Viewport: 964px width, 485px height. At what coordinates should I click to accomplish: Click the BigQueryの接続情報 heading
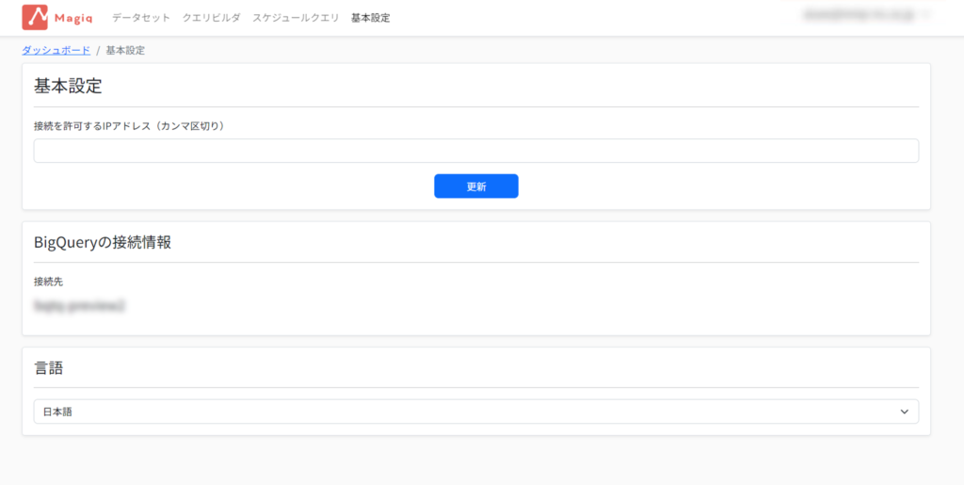pos(103,242)
